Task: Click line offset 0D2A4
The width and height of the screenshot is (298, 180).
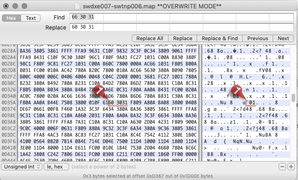Action: click(x=9, y=57)
